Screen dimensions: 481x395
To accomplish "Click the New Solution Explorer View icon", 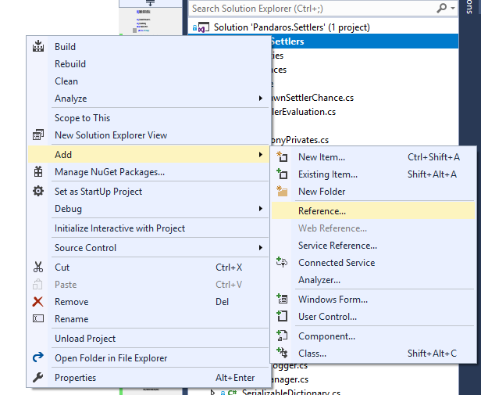I will click(x=38, y=135).
